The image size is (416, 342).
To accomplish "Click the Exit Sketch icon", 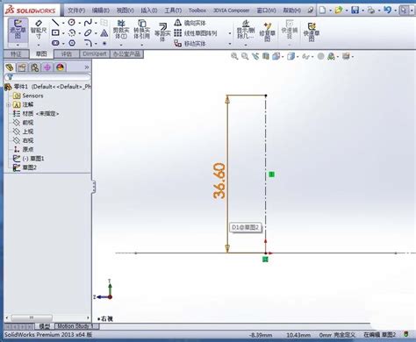I will pos(18,30).
